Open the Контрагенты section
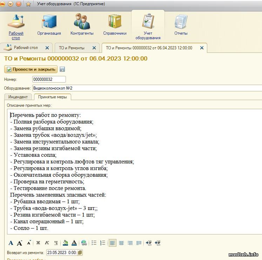The image size is (262, 260). [x=82, y=24]
